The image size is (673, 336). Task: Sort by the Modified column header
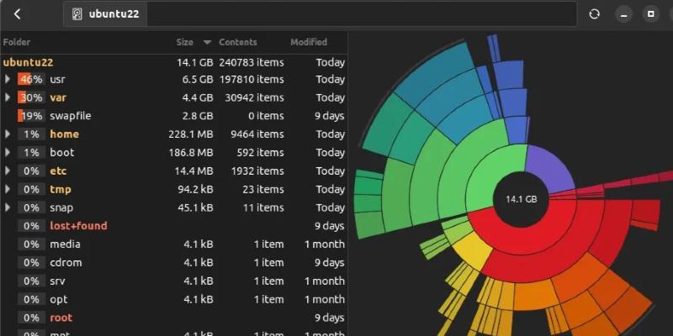309,42
